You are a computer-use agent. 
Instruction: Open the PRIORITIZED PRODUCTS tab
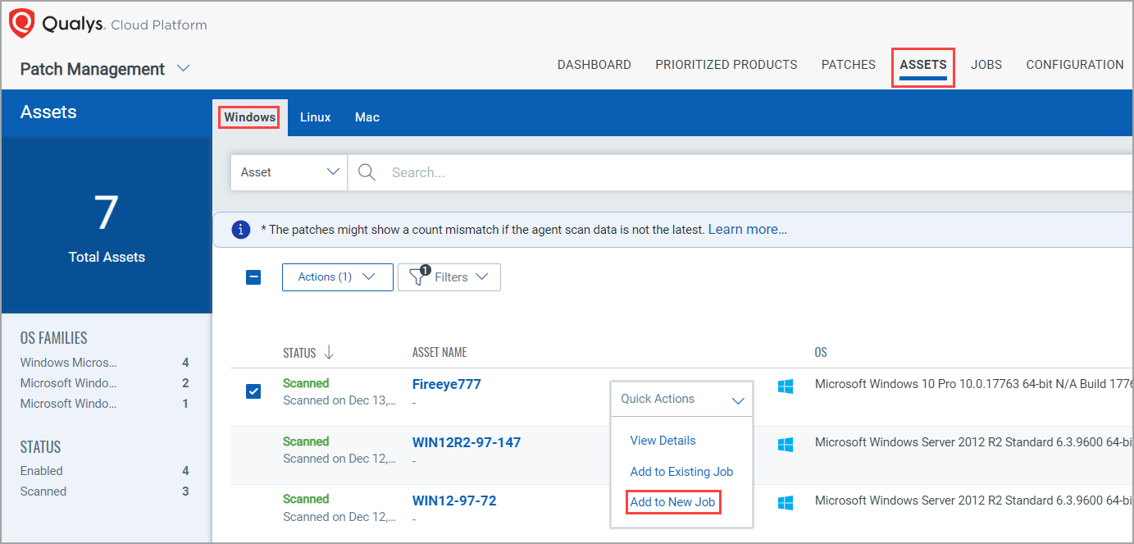point(726,65)
